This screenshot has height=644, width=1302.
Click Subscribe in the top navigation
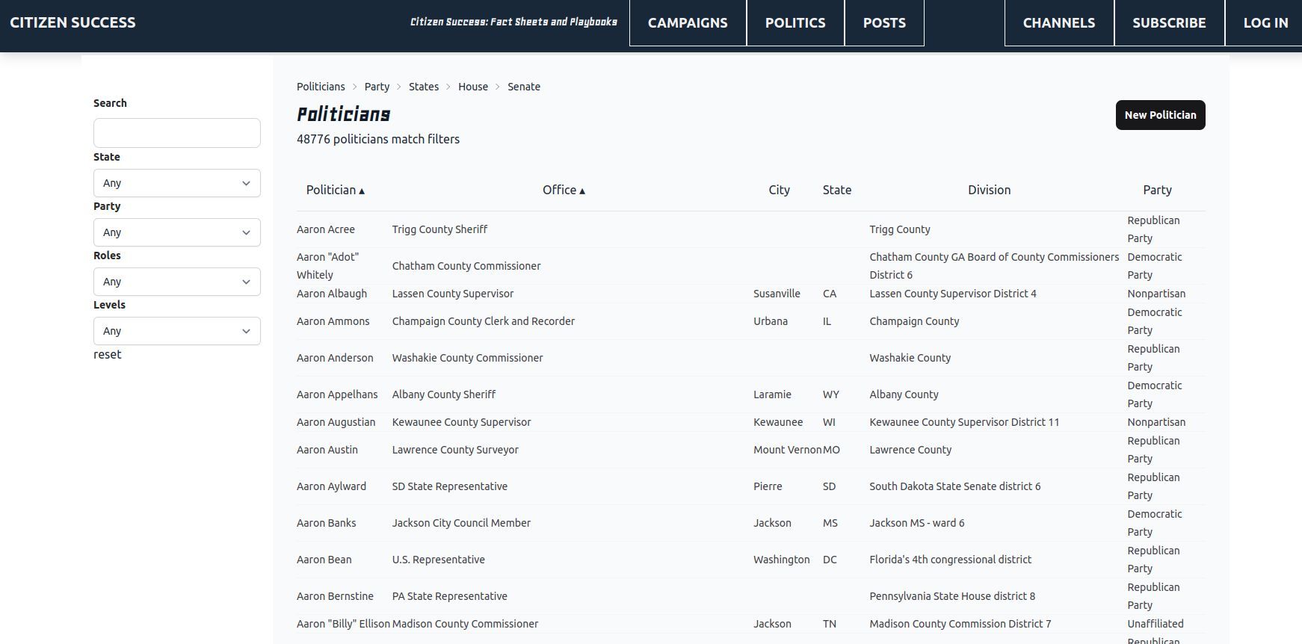[1169, 23]
